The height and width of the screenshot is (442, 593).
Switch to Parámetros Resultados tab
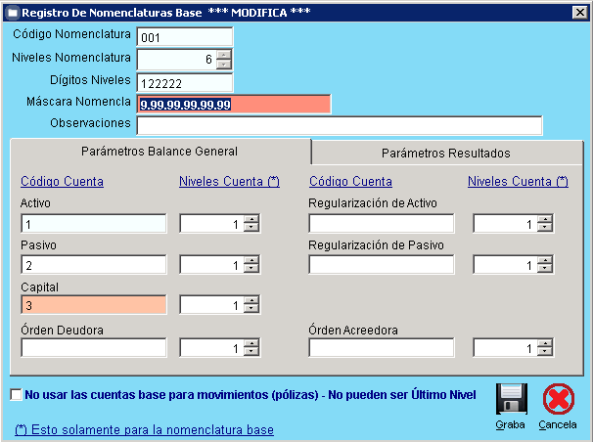(x=445, y=153)
